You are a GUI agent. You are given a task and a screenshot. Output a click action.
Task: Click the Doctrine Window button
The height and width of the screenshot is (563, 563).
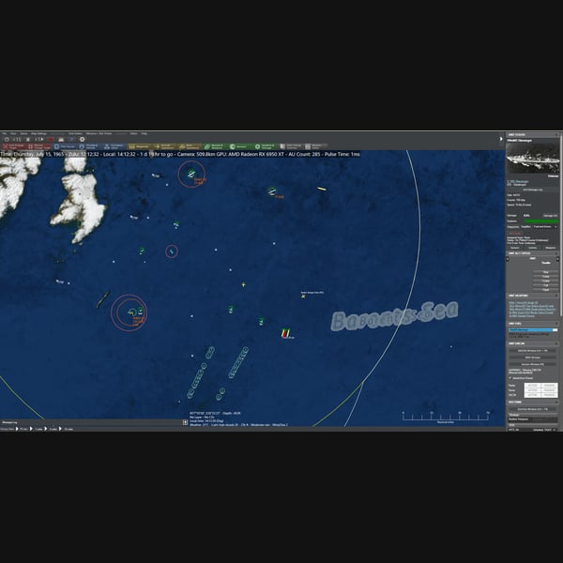click(x=532, y=409)
